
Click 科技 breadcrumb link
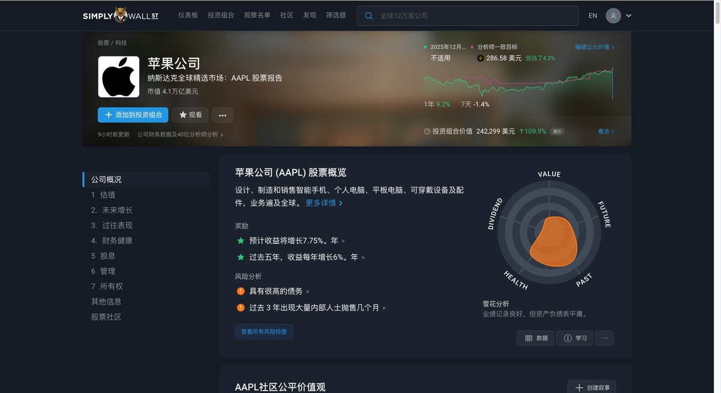tap(121, 43)
